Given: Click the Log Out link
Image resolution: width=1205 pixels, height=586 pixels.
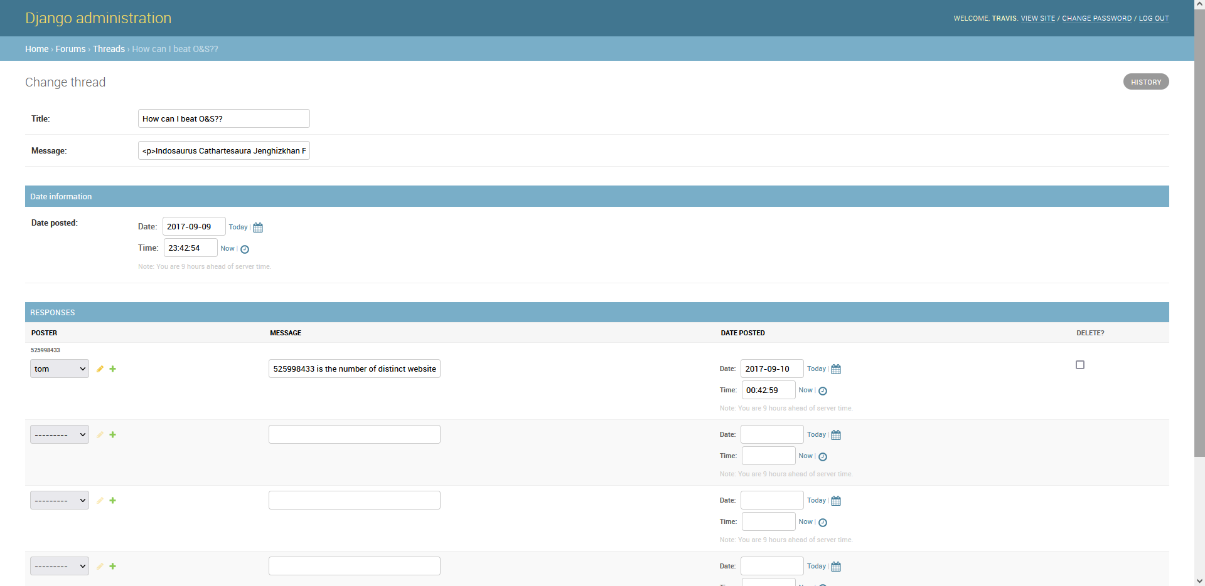Looking at the screenshot, I should pyautogui.click(x=1154, y=19).
